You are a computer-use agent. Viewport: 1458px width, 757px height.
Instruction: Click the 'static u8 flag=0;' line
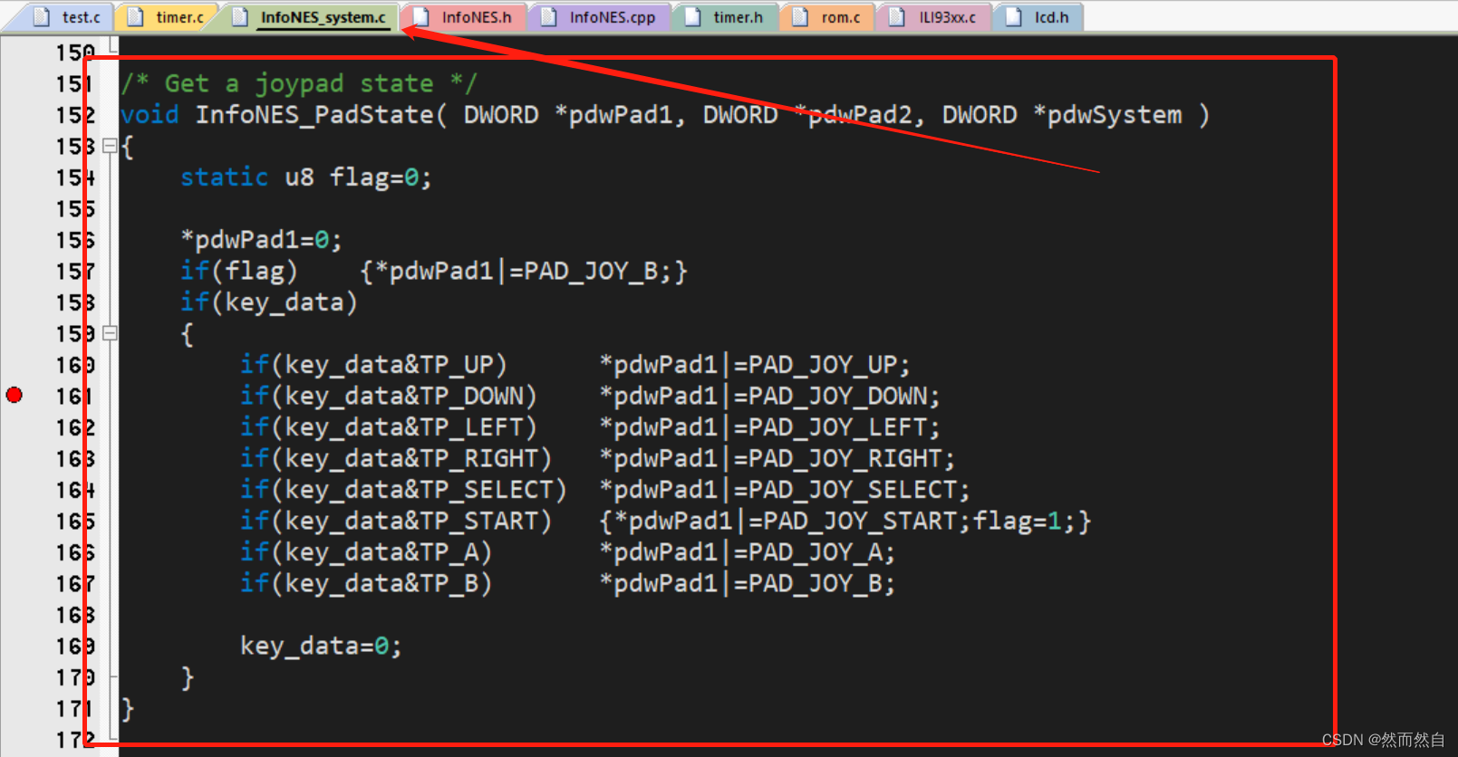click(306, 177)
